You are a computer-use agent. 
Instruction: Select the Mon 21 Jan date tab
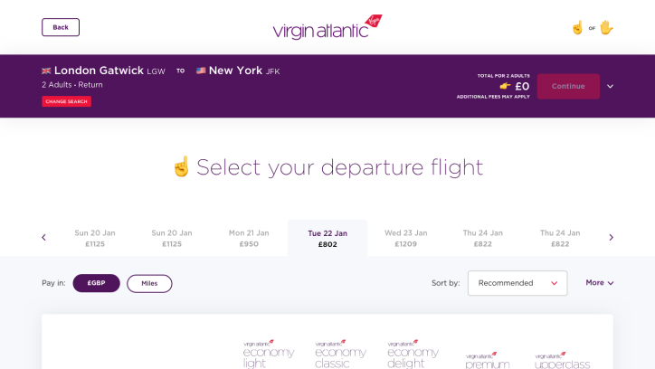[x=249, y=238]
